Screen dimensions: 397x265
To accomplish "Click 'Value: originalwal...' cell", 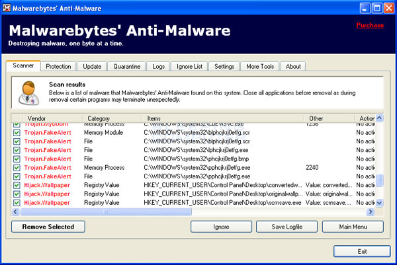I will coord(329,194).
